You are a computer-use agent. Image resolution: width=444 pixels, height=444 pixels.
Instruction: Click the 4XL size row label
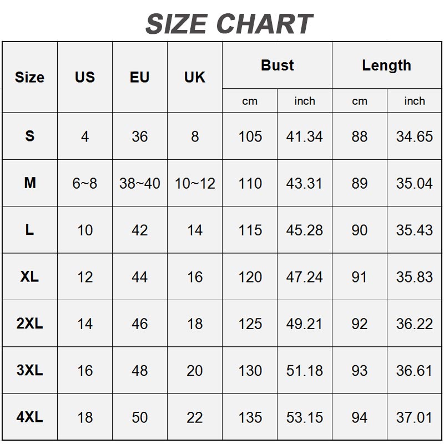29,417
